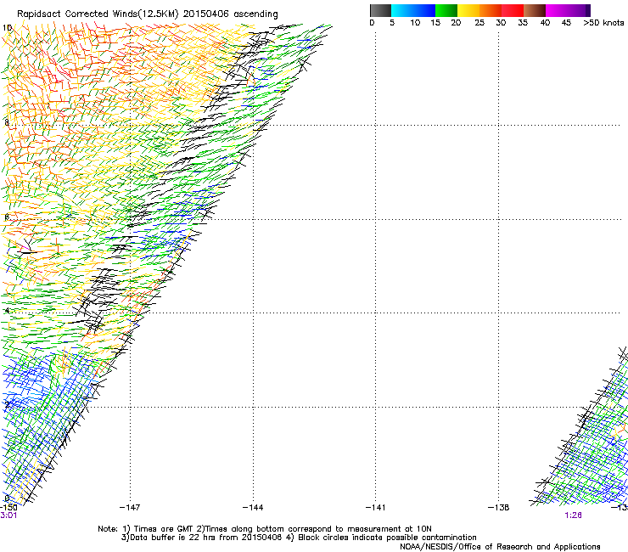
Task: Click the '20' legend tick label
Action: (456, 23)
